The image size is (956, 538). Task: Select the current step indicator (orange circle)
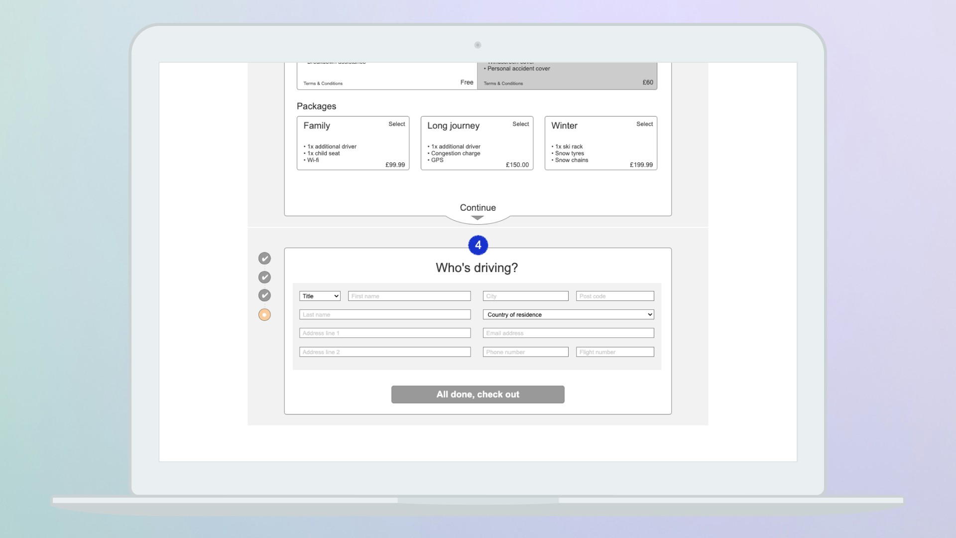264,314
